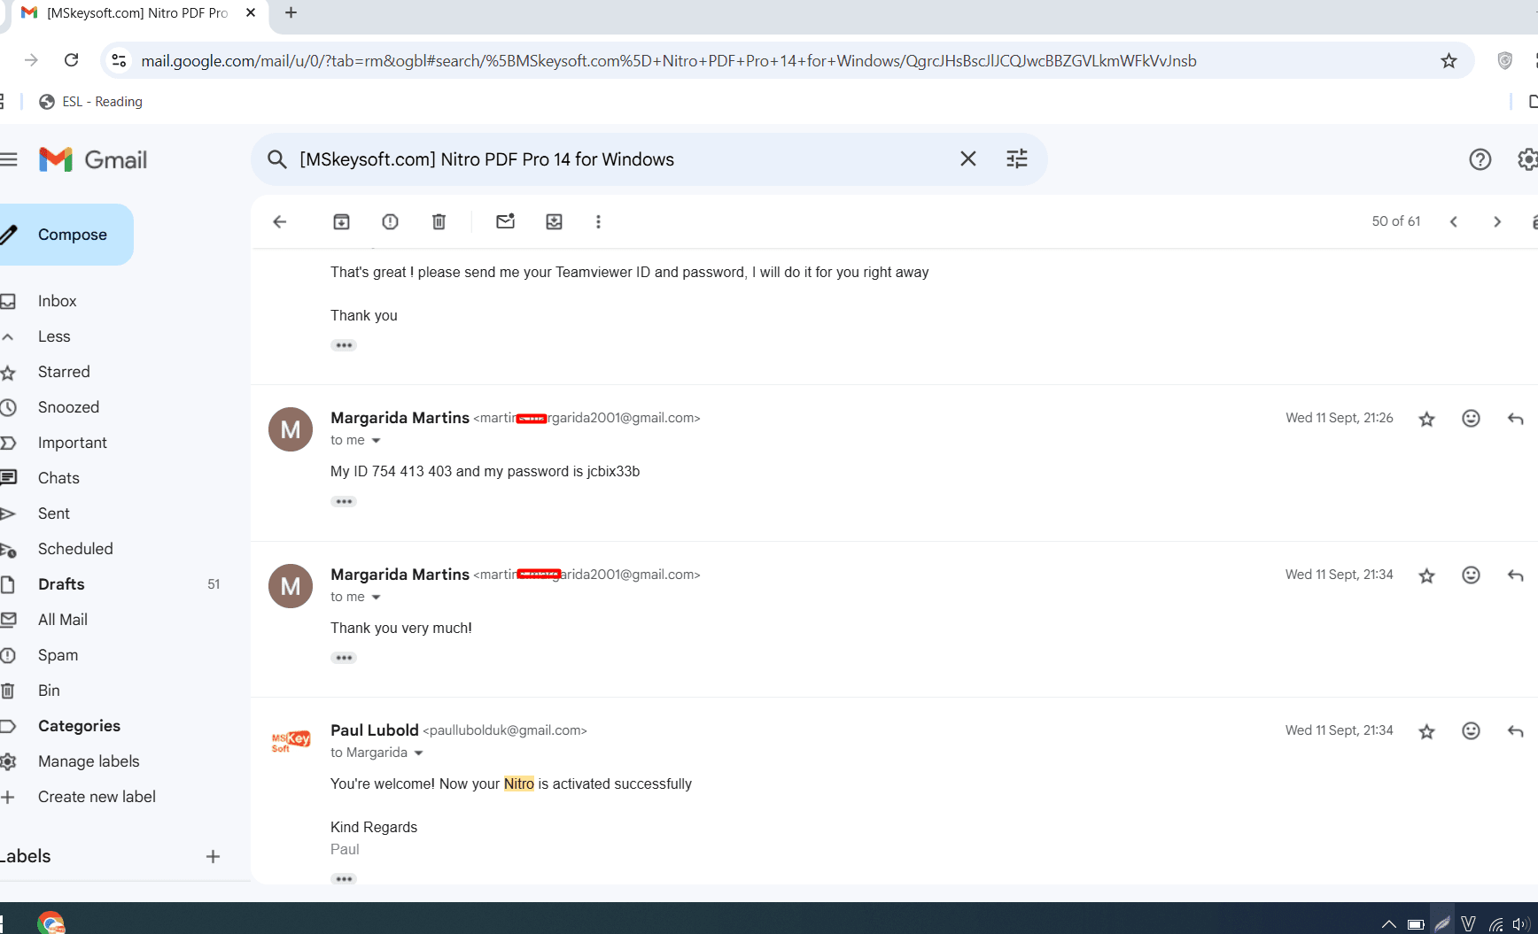Show details of 21:26 'to me' recipient
1538x934 pixels.
(376, 441)
